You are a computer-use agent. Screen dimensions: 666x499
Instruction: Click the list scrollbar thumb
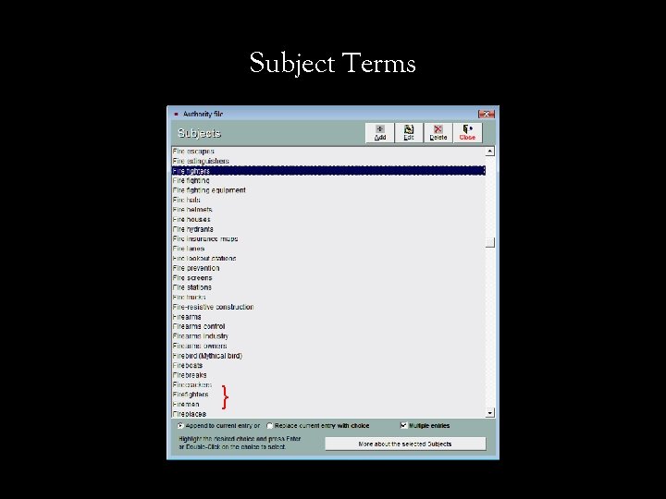pos(489,242)
